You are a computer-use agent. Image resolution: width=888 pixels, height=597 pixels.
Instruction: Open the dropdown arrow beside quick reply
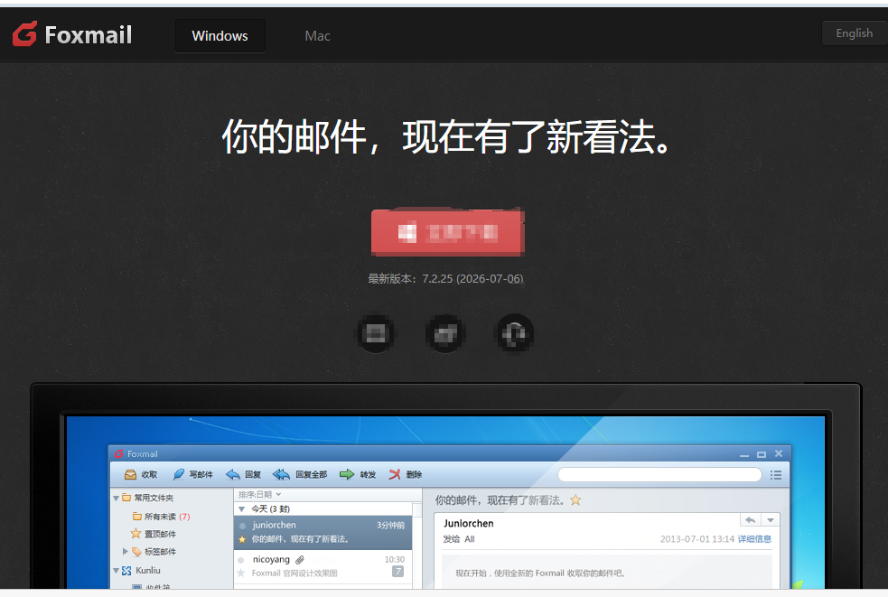(771, 520)
